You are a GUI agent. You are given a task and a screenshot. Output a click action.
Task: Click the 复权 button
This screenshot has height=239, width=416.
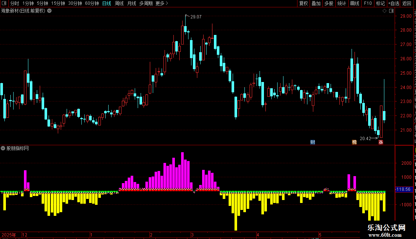pos(303,3)
